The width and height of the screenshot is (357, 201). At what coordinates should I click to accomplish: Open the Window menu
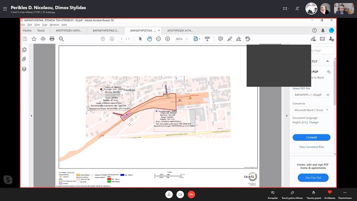click(54, 25)
